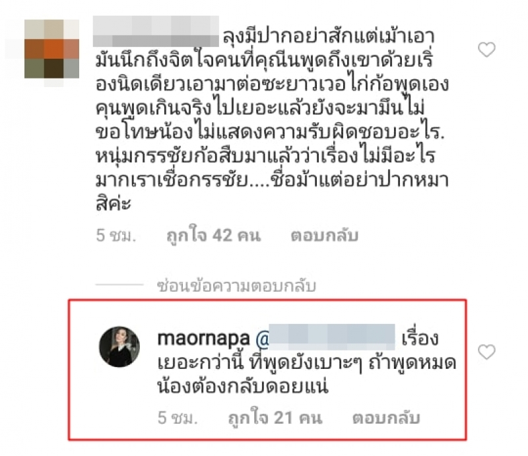Image resolution: width=528 pixels, height=456 pixels.
Task: Collapse replies via ซ่อนข้อความตอบกลับ
Action: click(x=237, y=286)
